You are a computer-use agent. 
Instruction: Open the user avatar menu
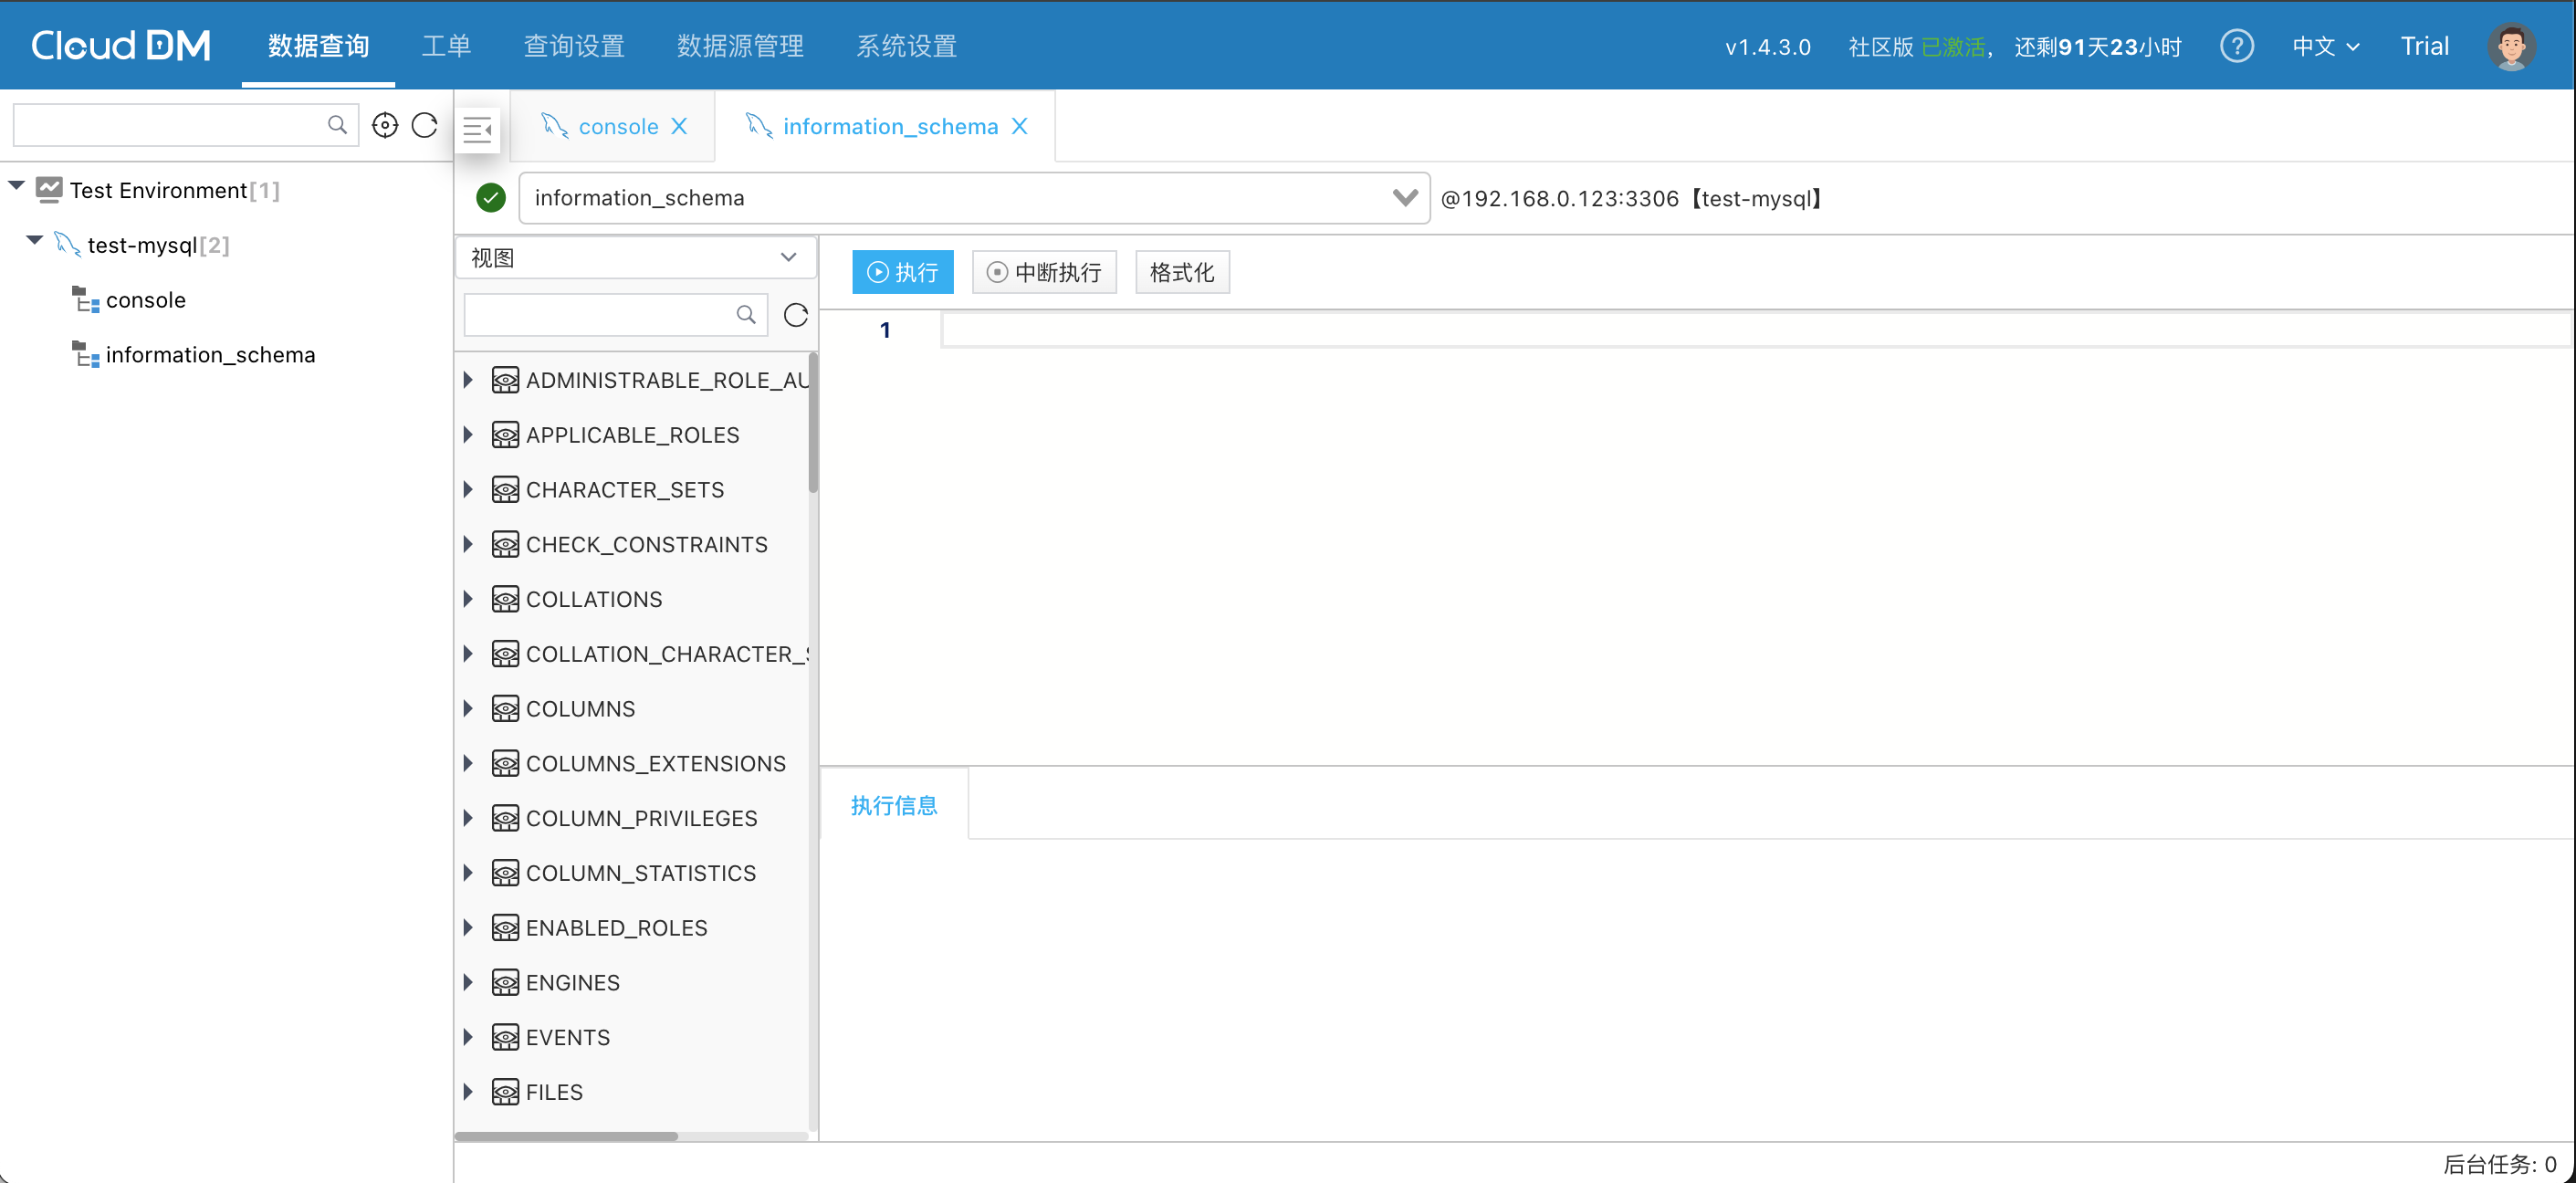coord(2510,46)
